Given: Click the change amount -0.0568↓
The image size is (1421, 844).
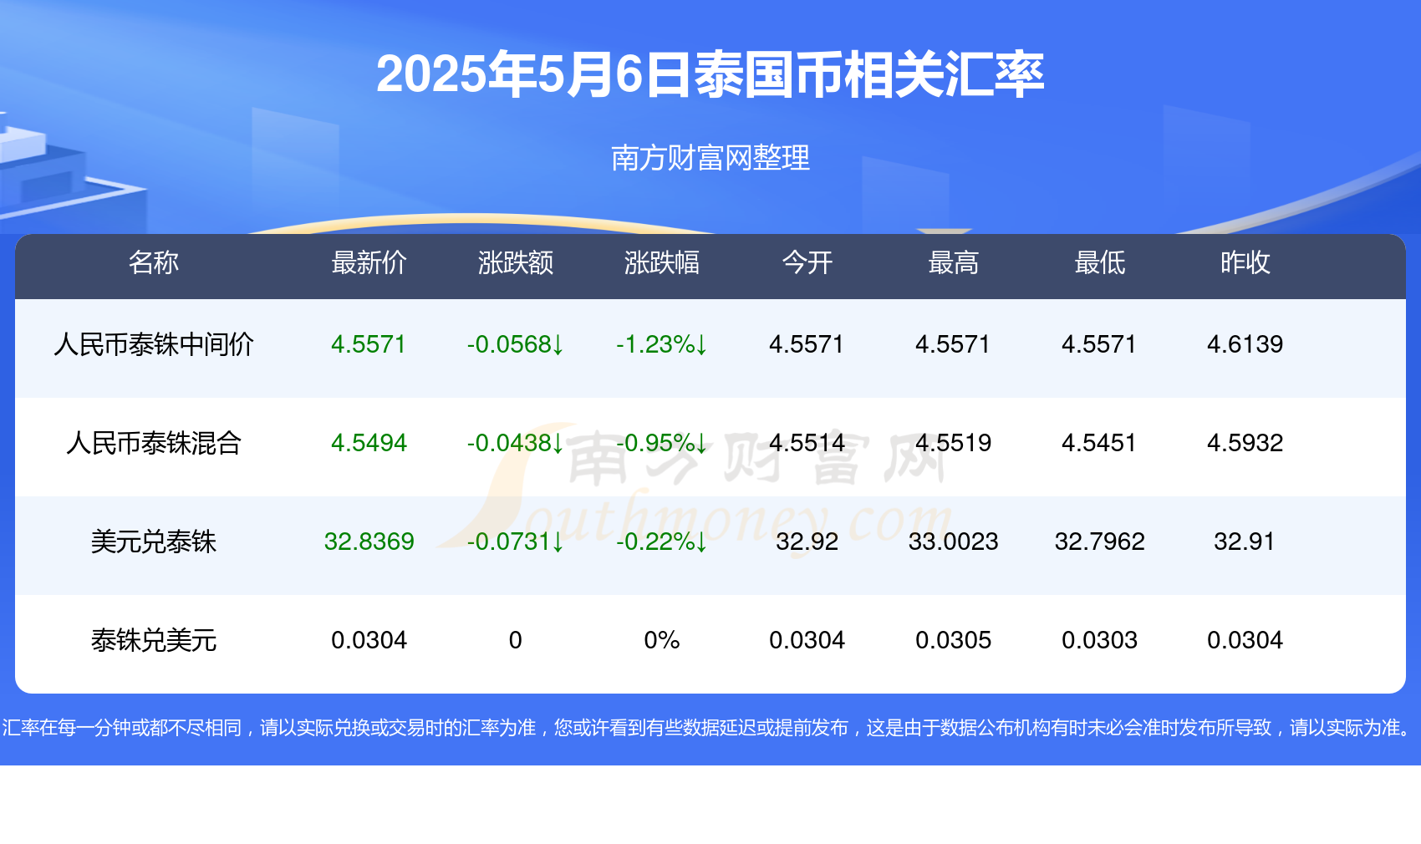Looking at the screenshot, I should pyautogui.click(x=516, y=344).
